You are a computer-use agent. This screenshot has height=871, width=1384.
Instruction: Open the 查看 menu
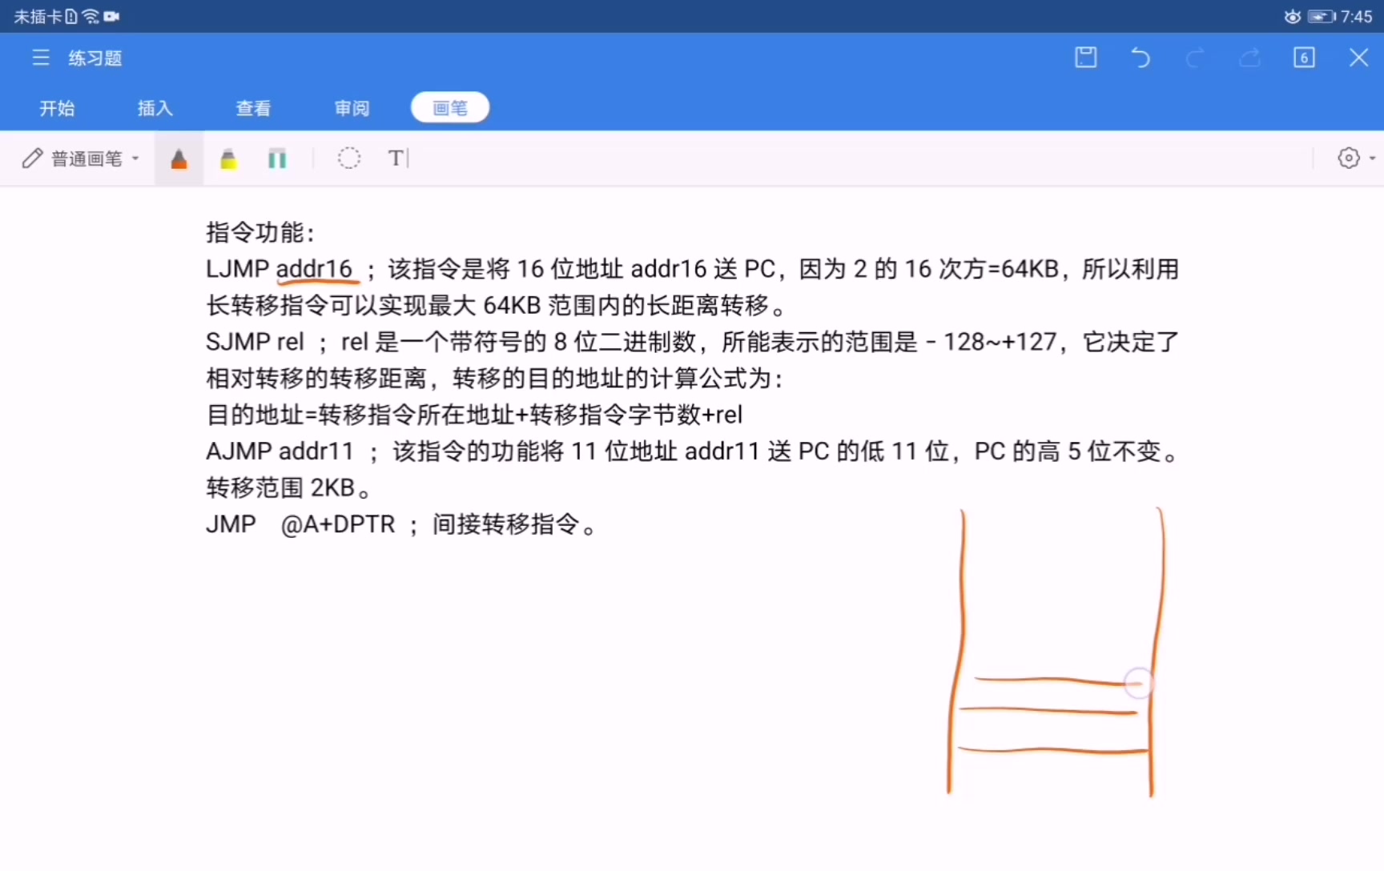point(252,107)
